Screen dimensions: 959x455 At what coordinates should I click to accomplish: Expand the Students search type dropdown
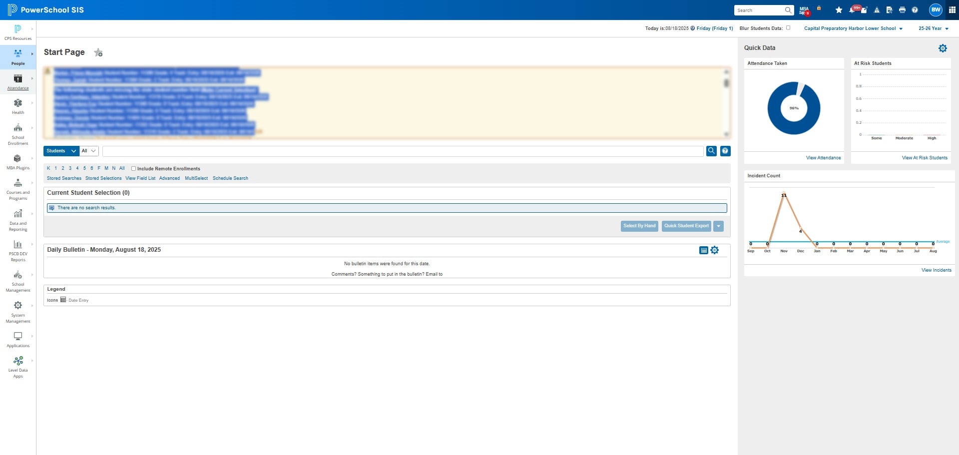pos(61,151)
